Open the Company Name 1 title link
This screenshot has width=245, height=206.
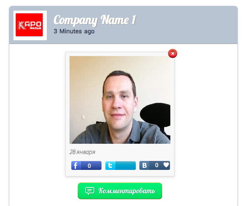[95, 20]
